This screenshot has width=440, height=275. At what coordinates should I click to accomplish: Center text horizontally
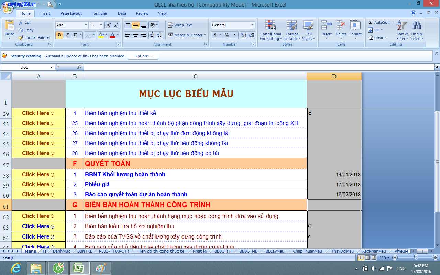pos(135,35)
